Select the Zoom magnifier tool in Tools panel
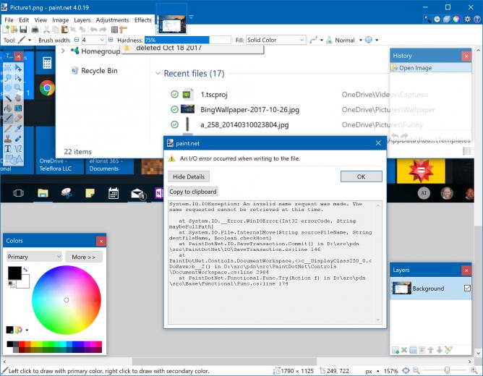Screen dimensions: 483x376 [18, 88]
